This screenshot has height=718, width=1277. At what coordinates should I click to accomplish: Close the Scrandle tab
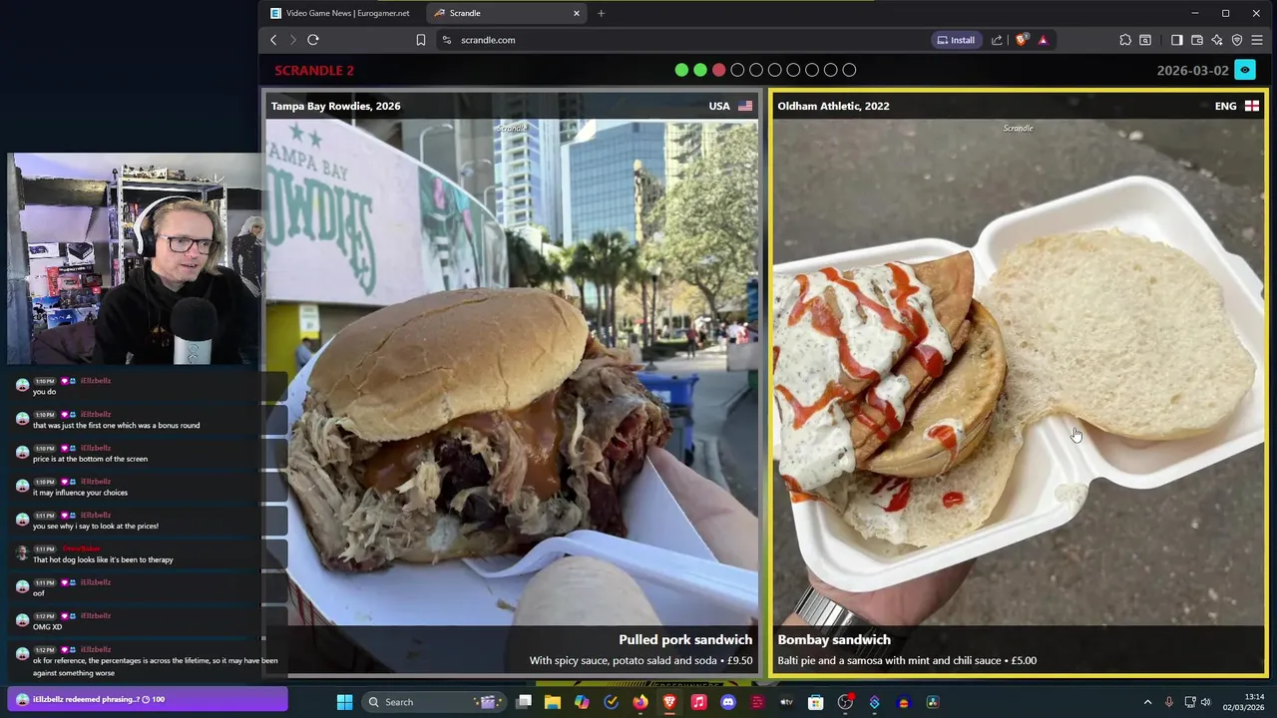[576, 13]
